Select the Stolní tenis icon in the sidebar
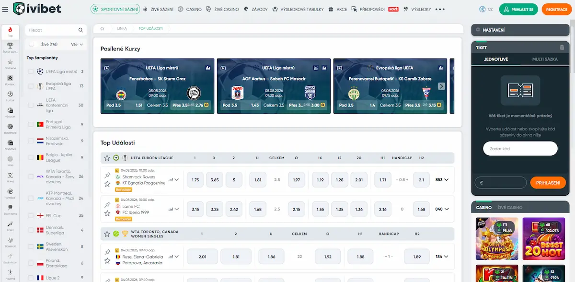The height and width of the screenshot is (282, 575). [x=10, y=210]
